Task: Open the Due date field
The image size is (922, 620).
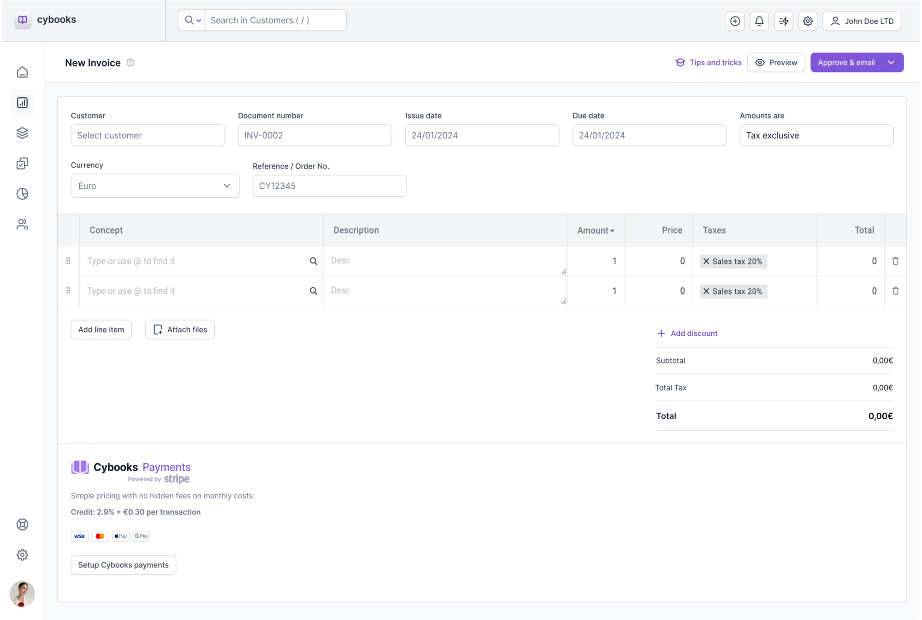Action: point(650,135)
